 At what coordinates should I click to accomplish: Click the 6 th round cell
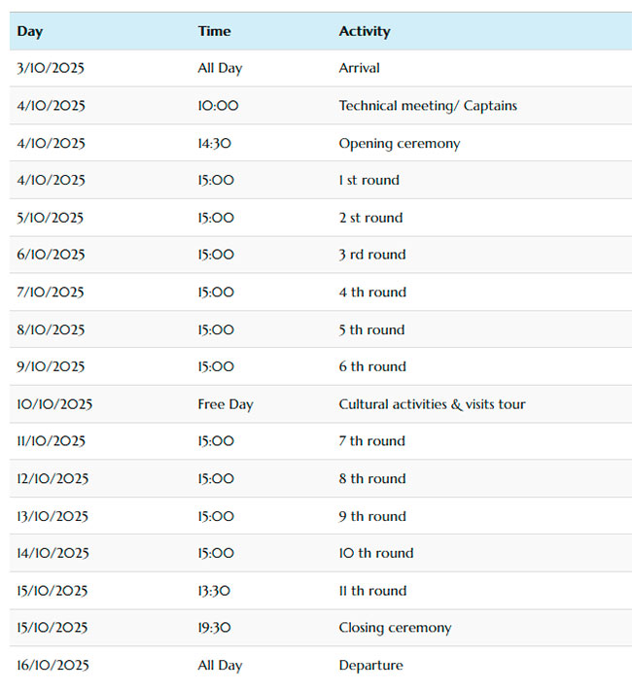(x=371, y=366)
